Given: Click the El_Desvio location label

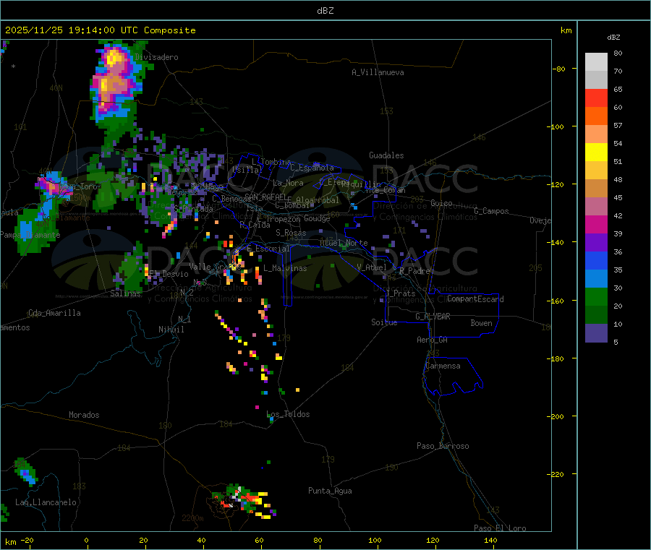Looking at the screenshot, I should pos(169,274).
